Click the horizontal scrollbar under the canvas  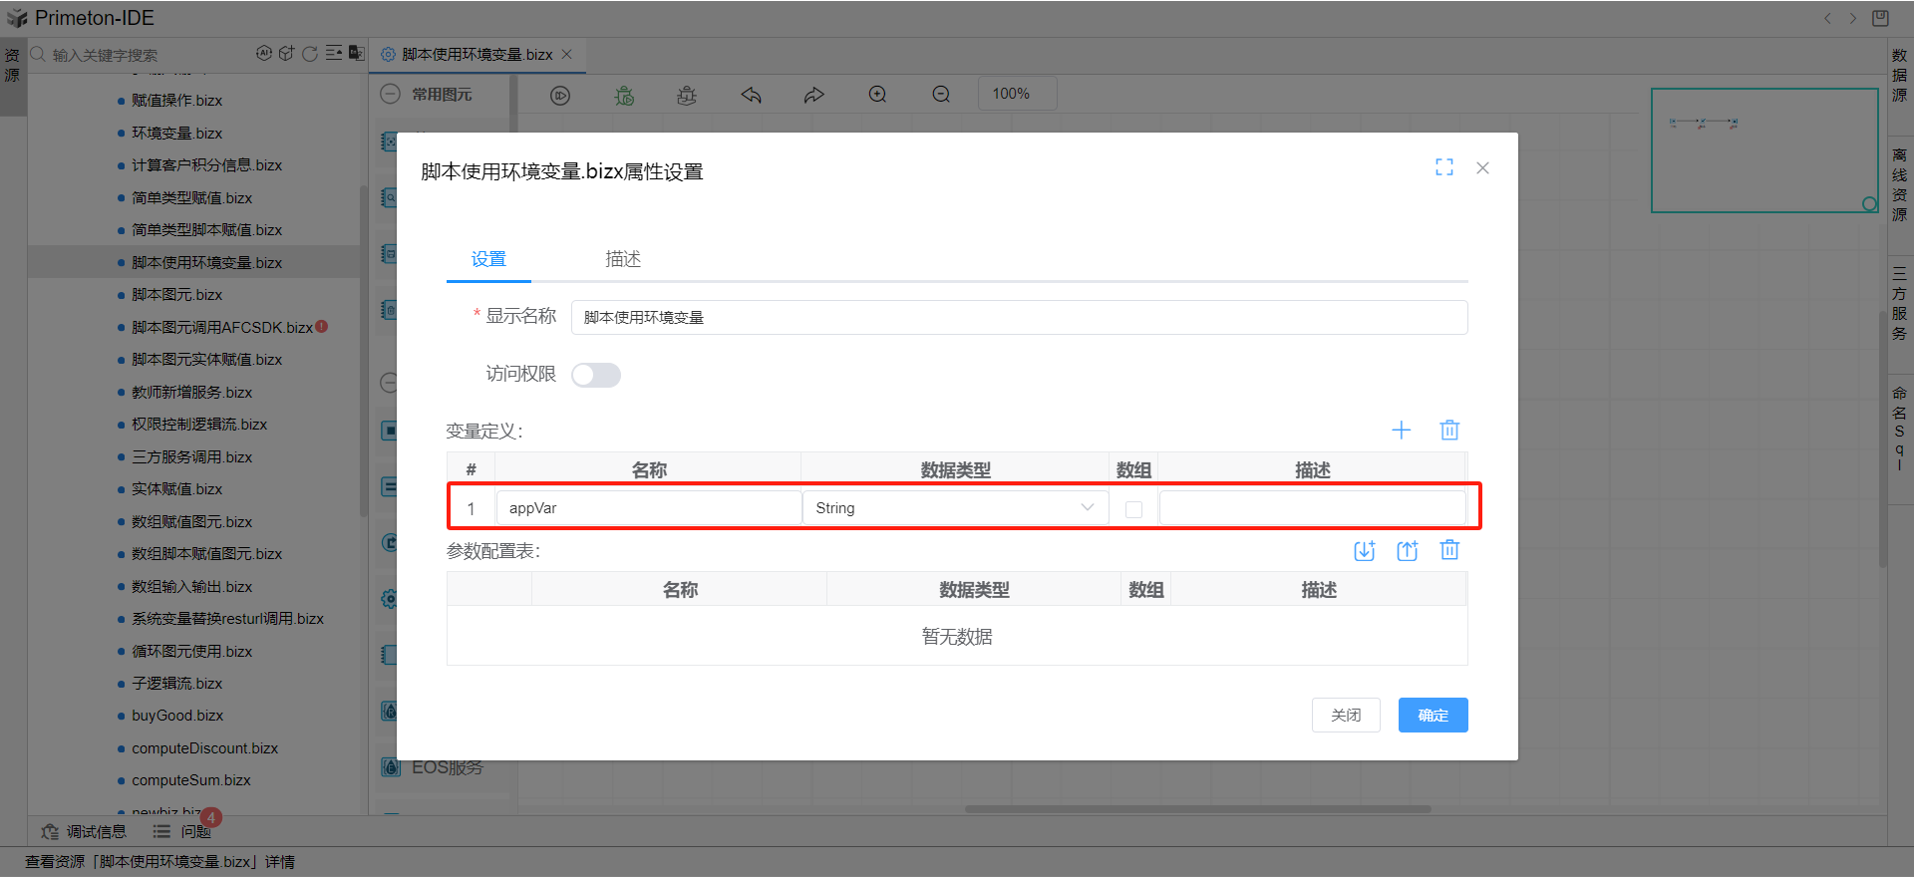1196,809
